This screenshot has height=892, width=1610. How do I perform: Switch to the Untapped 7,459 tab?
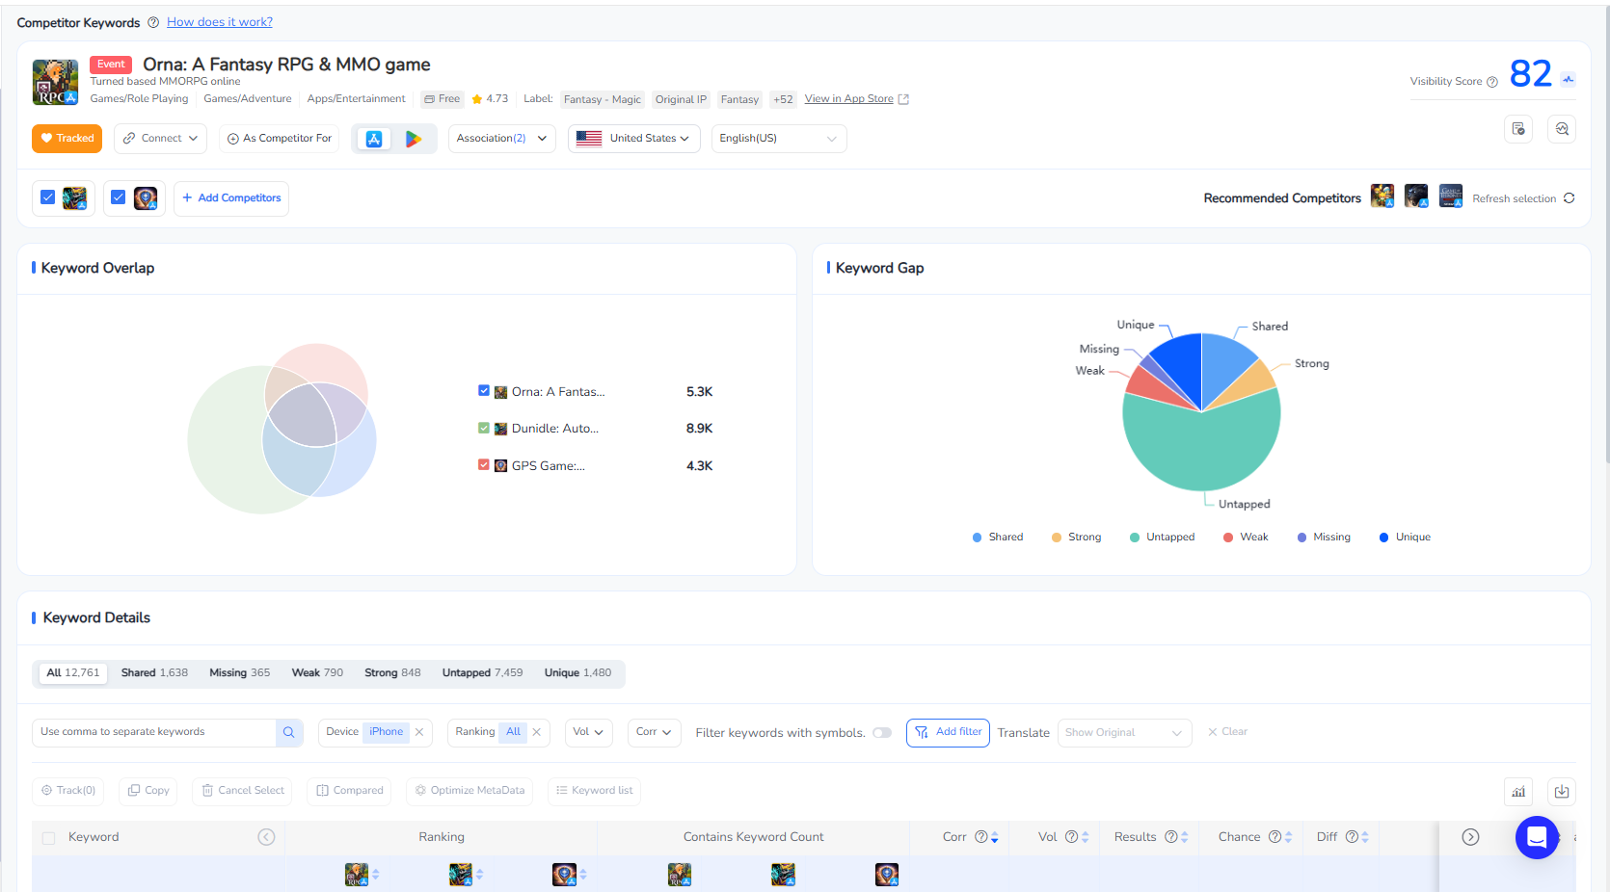482,673
